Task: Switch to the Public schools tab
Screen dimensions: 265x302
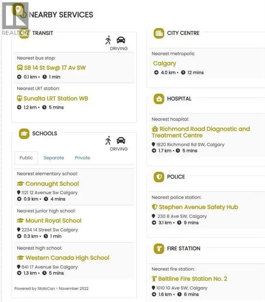Action: tap(26, 158)
